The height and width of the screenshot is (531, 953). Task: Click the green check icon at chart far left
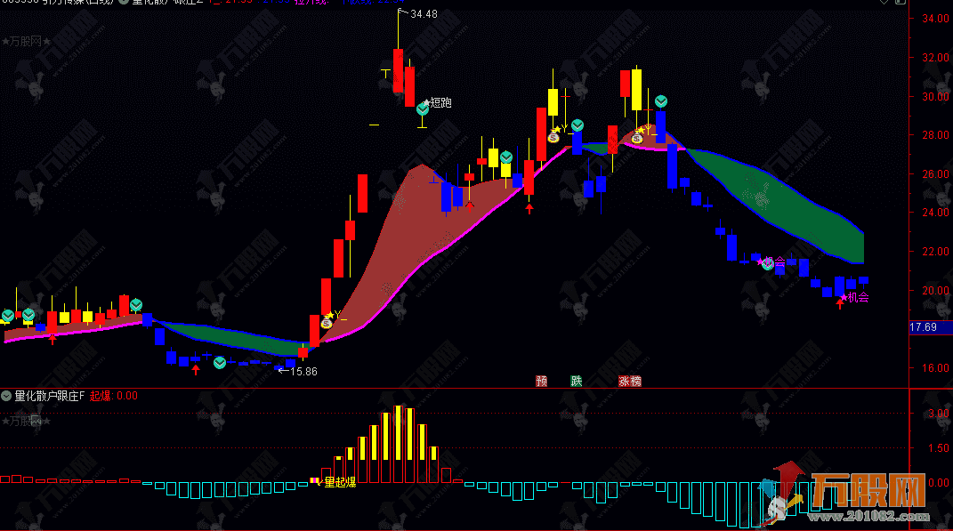click(x=8, y=315)
